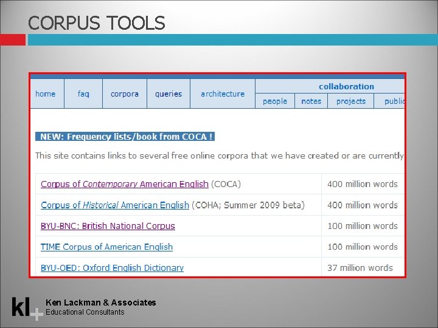438x328 pixels.
Task: Select the TIME row's 100 million words cell
Action: coord(363,247)
